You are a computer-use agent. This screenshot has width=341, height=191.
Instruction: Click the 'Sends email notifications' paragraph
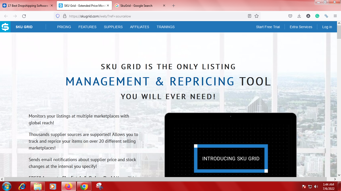click(x=82, y=163)
